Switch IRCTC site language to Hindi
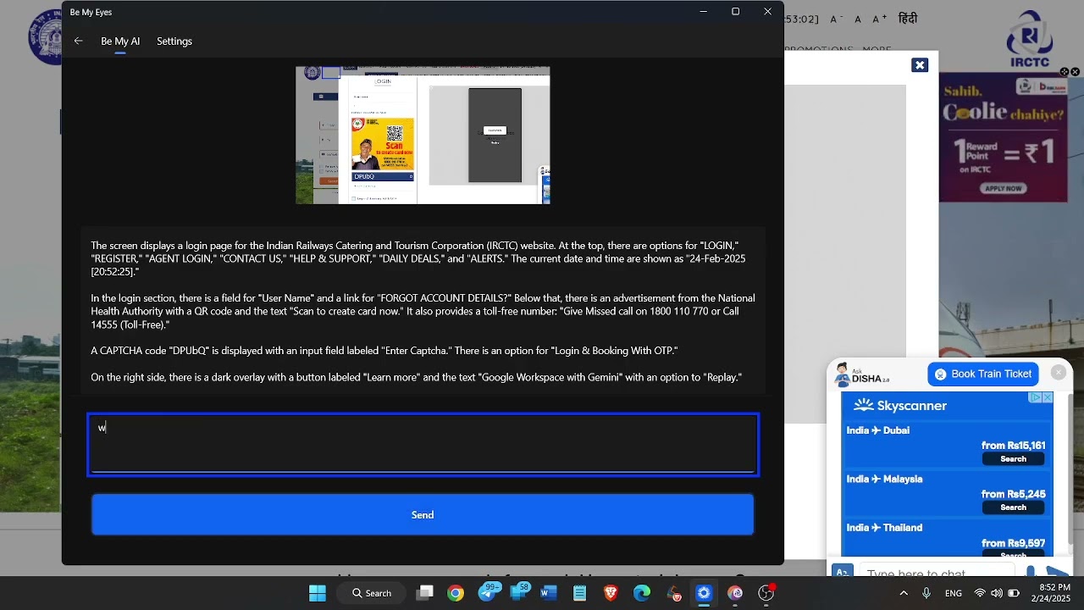1084x610 pixels. tap(908, 19)
